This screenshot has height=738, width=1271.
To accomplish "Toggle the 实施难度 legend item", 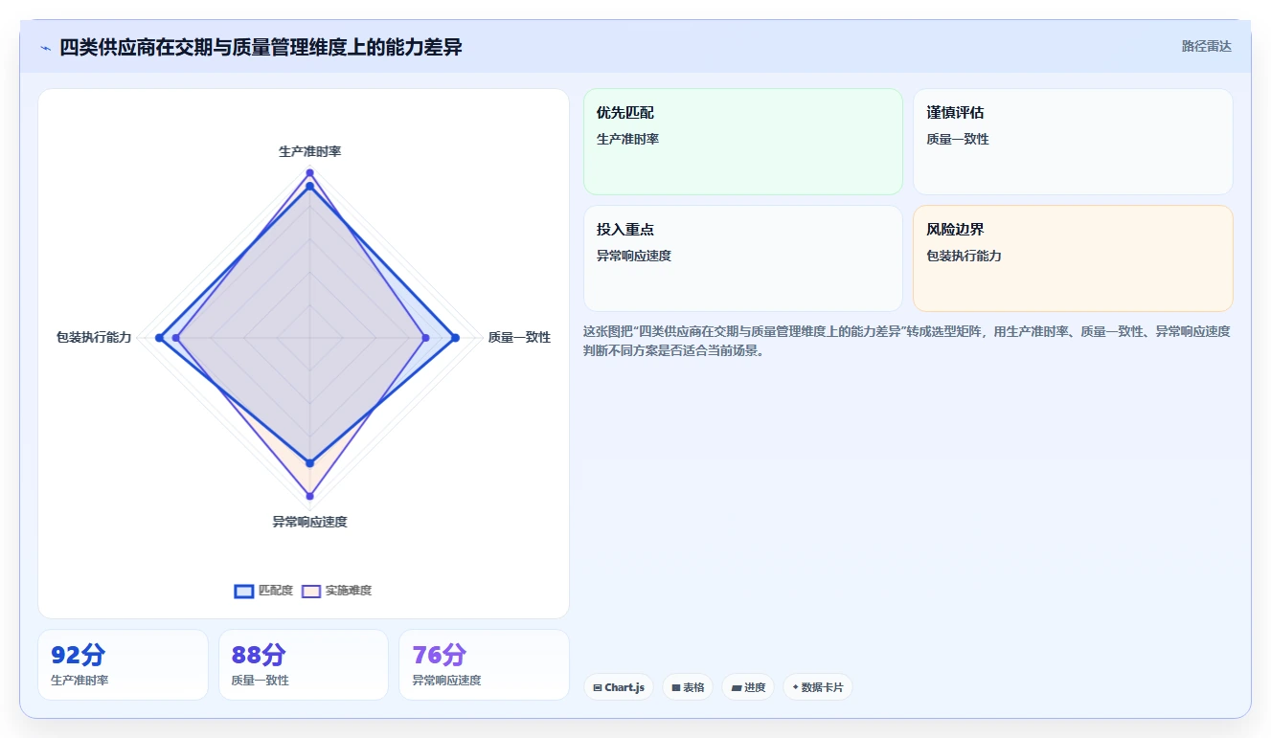I will pyautogui.click(x=336, y=591).
